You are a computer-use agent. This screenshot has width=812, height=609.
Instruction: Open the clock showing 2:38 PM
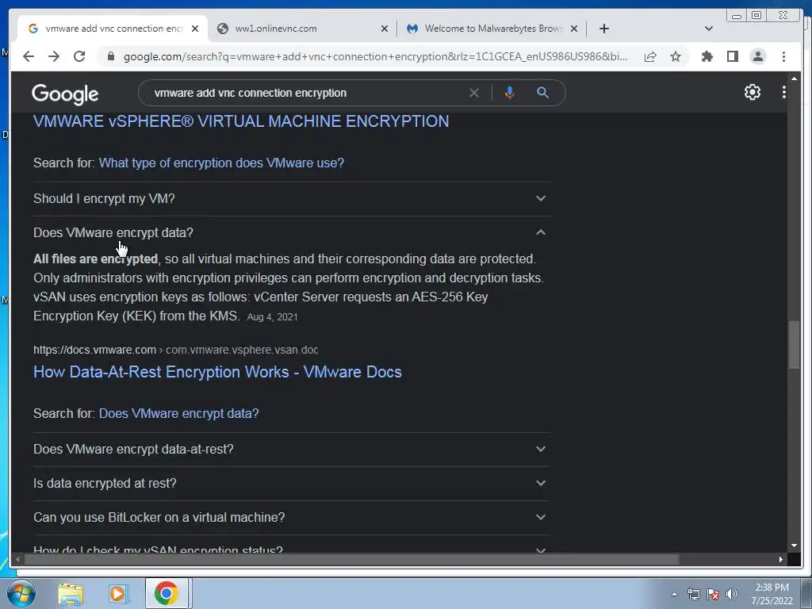(772, 594)
